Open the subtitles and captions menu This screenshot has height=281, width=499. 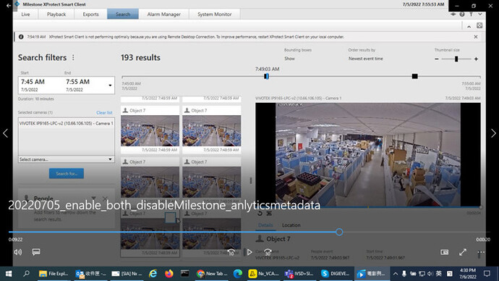point(36,252)
